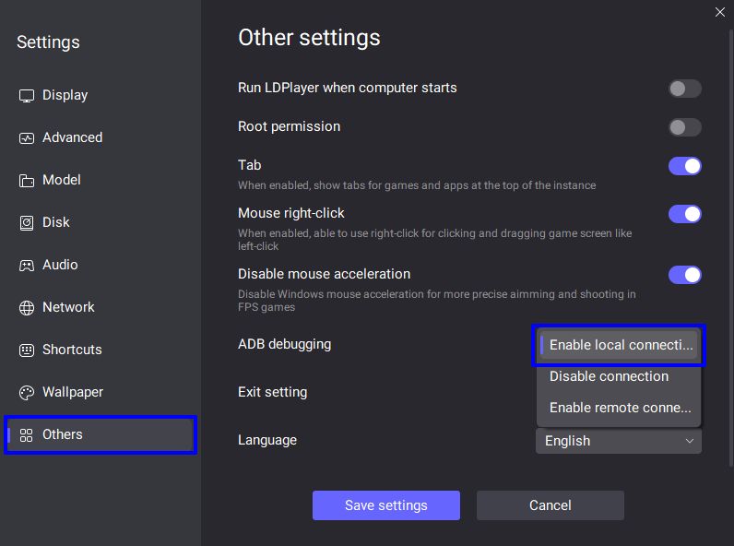Image resolution: width=734 pixels, height=546 pixels.
Task: Open the Language dropdown showing English
Action: (619, 441)
